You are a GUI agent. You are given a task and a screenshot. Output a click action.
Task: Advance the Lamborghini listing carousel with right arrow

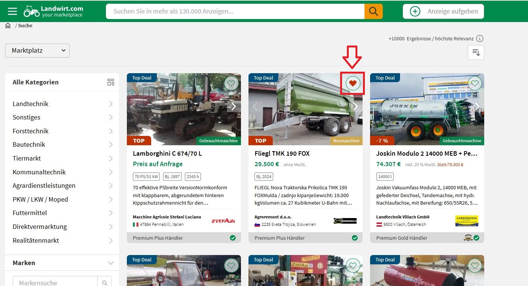pyautogui.click(x=234, y=106)
